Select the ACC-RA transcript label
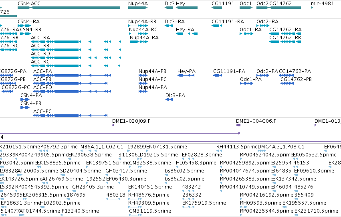The height and width of the screenshot is (217, 341). pos(40,38)
